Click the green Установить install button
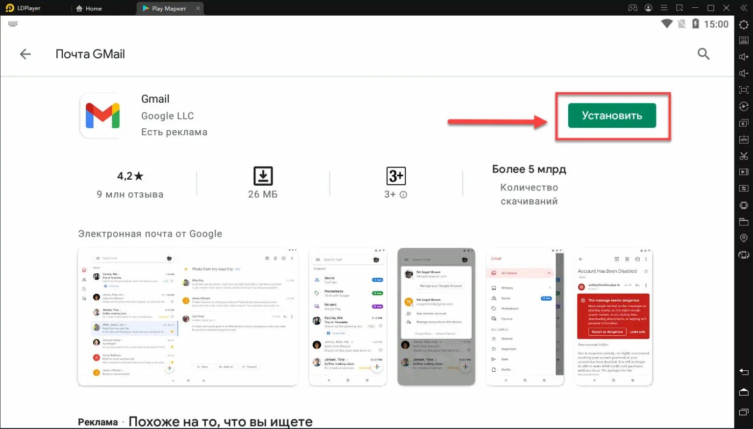 pos(612,116)
